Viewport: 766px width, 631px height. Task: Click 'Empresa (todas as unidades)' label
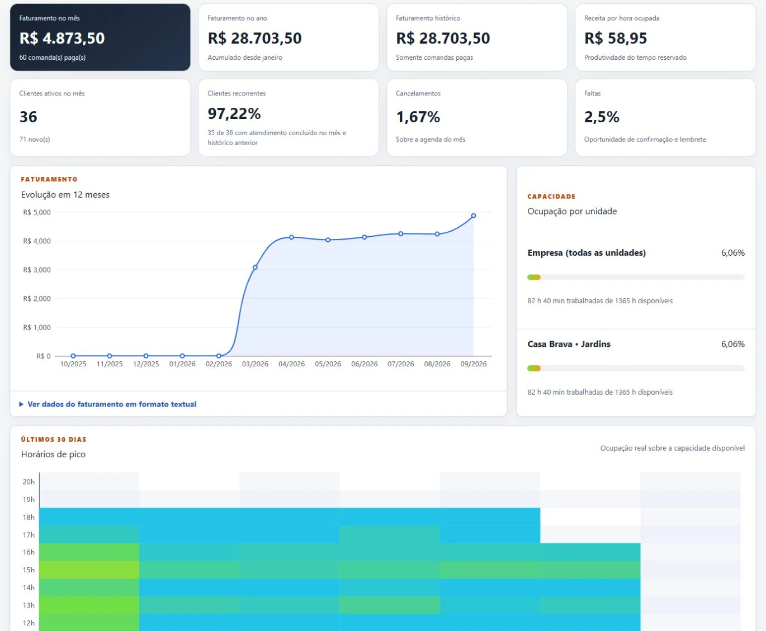(587, 253)
